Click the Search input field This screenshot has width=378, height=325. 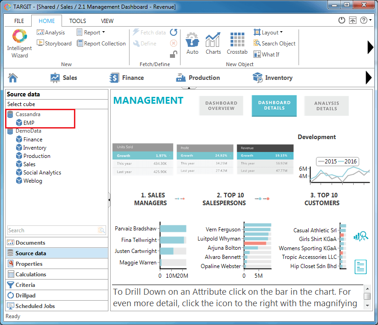tap(52, 230)
